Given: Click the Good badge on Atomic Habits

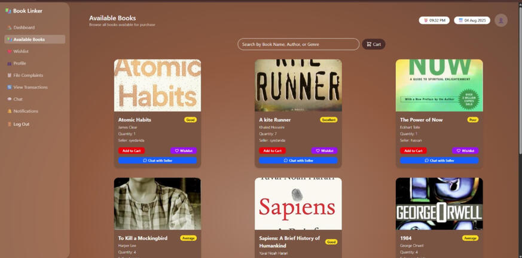Looking at the screenshot, I should coord(190,120).
